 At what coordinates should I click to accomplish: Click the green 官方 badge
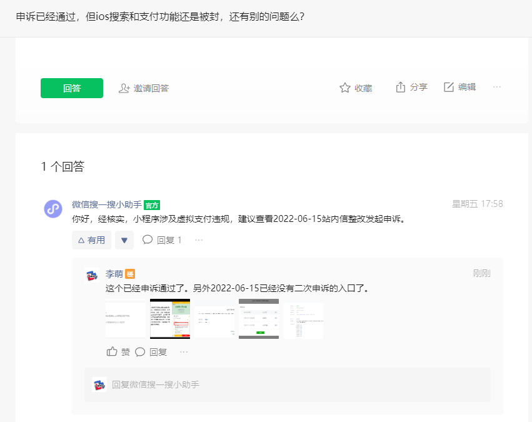pyautogui.click(x=152, y=205)
